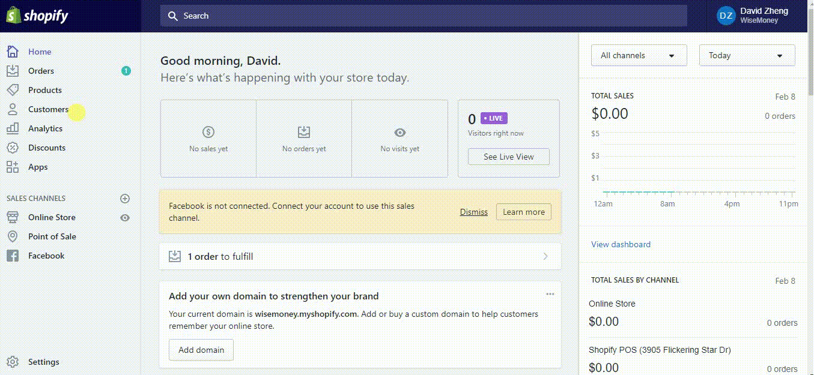Open the View dashboard link
Viewport: 814px width, 375px height.
point(621,244)
